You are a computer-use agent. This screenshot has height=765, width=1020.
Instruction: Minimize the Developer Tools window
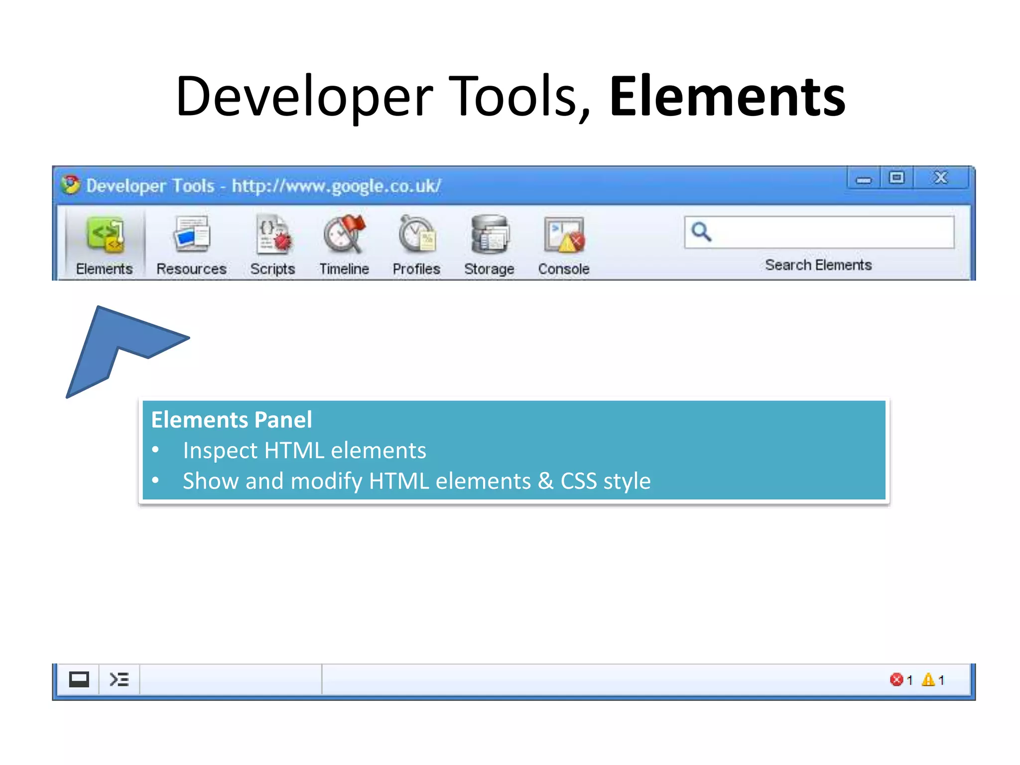[864, 178]
